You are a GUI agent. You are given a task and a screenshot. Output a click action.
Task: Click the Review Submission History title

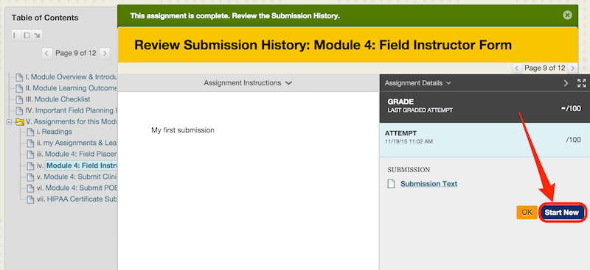point(323,46)
